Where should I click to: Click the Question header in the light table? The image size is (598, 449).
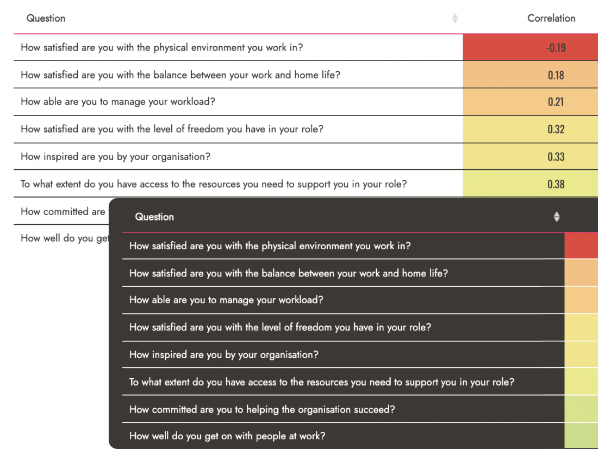pyautogui.click(x=46, y=19)
